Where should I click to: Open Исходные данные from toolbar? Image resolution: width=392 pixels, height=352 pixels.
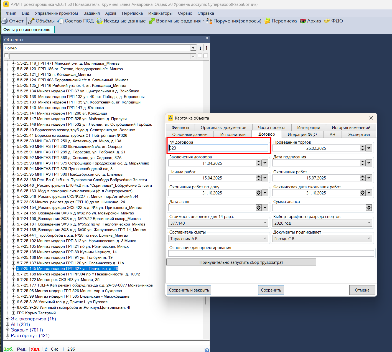(100, 21)
